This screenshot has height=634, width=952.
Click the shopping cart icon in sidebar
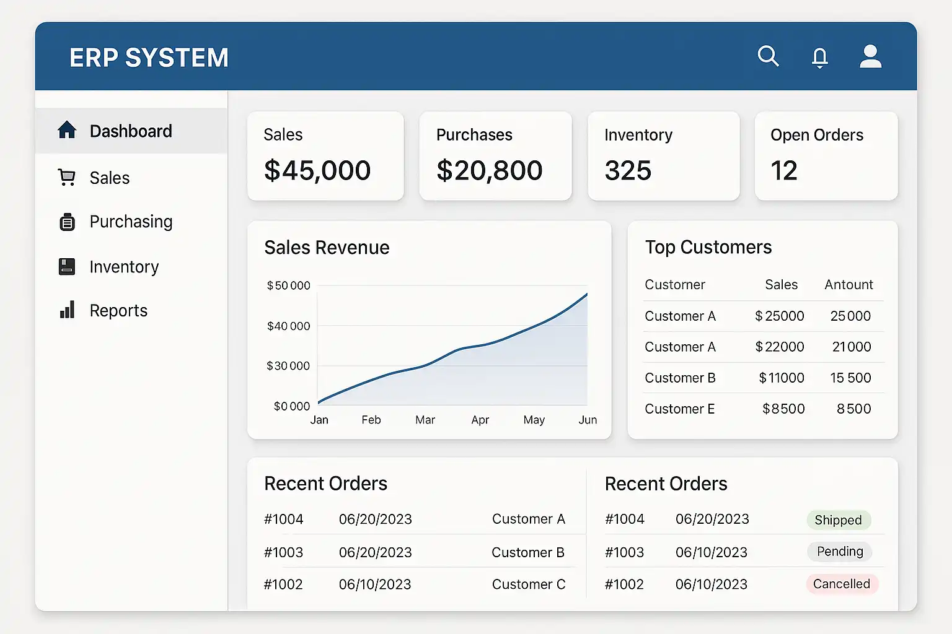pyautogui.click(x=66, y=178)
